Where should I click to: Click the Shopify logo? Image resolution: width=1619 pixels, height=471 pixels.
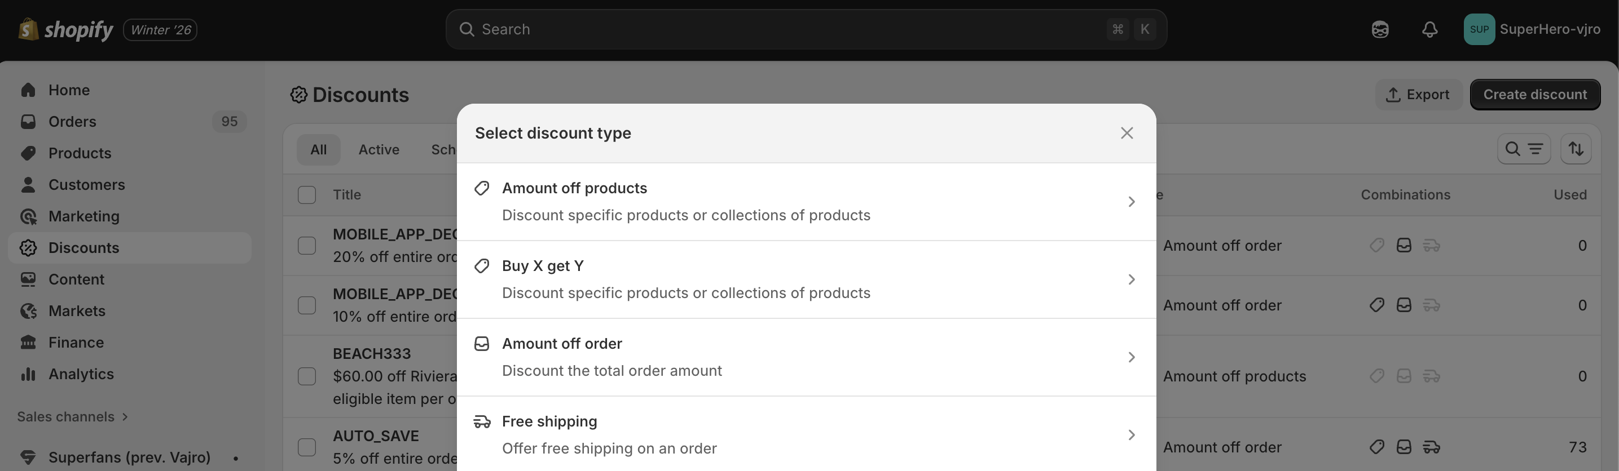click(66, 29)
